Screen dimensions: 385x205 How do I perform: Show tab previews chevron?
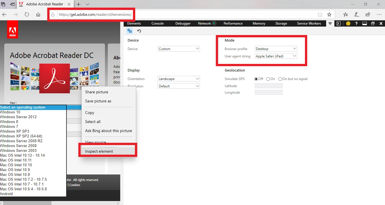87,4
